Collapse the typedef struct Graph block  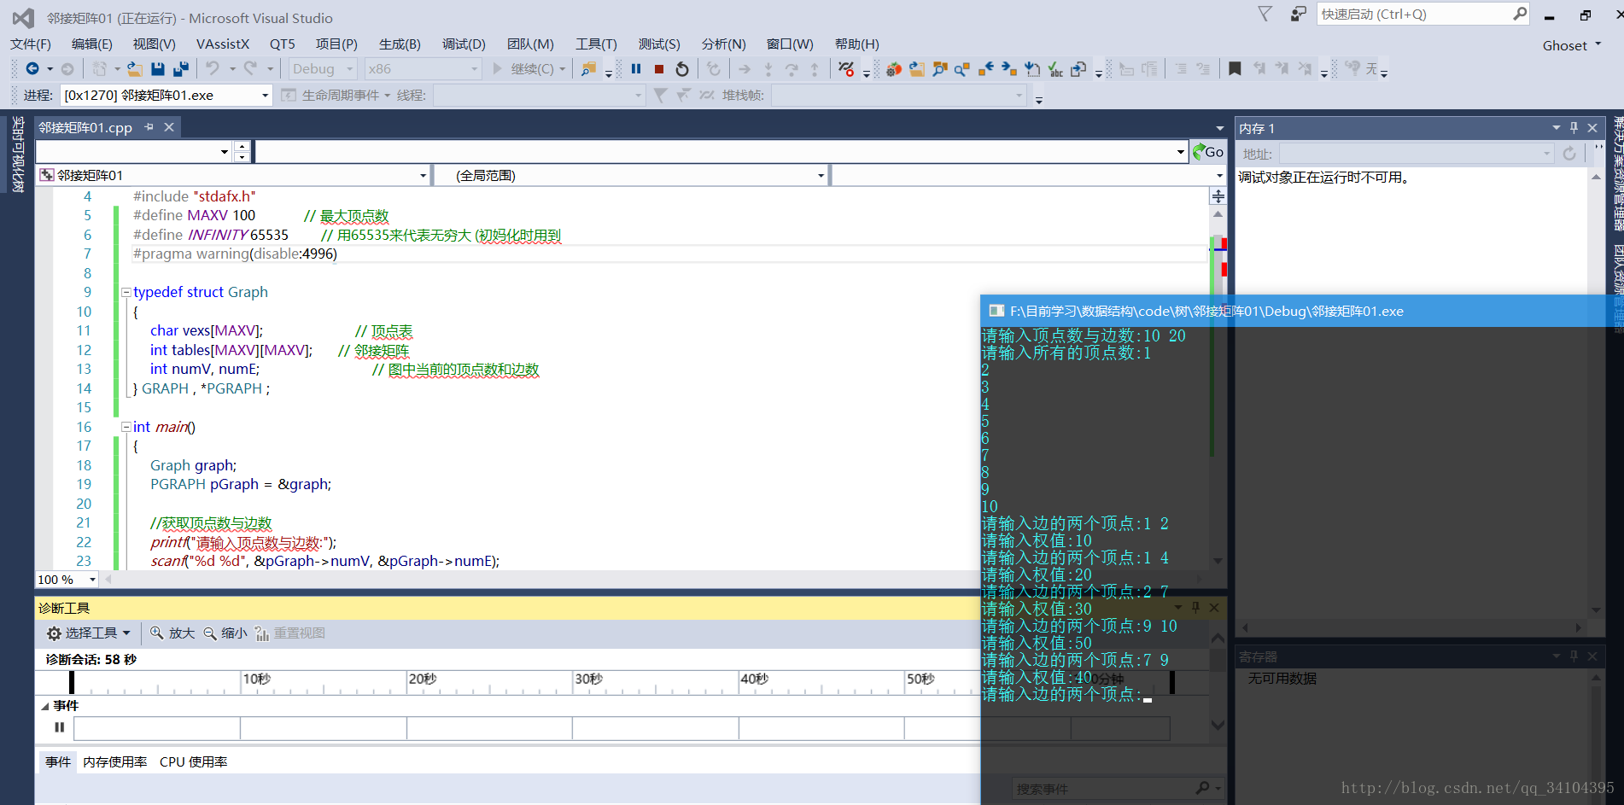tap(126, 292)
